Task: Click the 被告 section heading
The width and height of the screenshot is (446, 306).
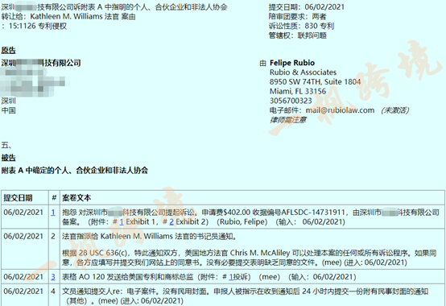Action: (x=9, y=158)
